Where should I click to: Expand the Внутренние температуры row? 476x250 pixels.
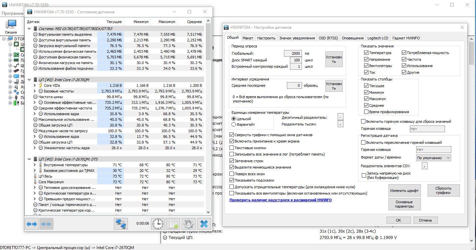coord(35,165)
